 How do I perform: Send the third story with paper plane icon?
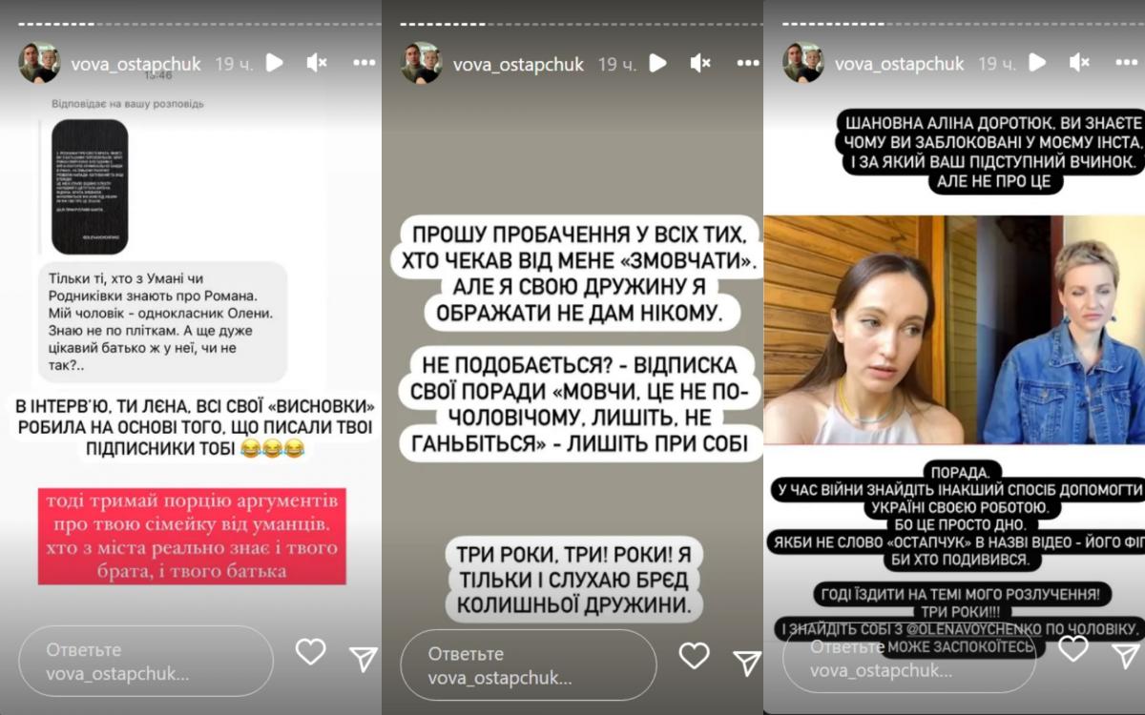coord(1126,654)
